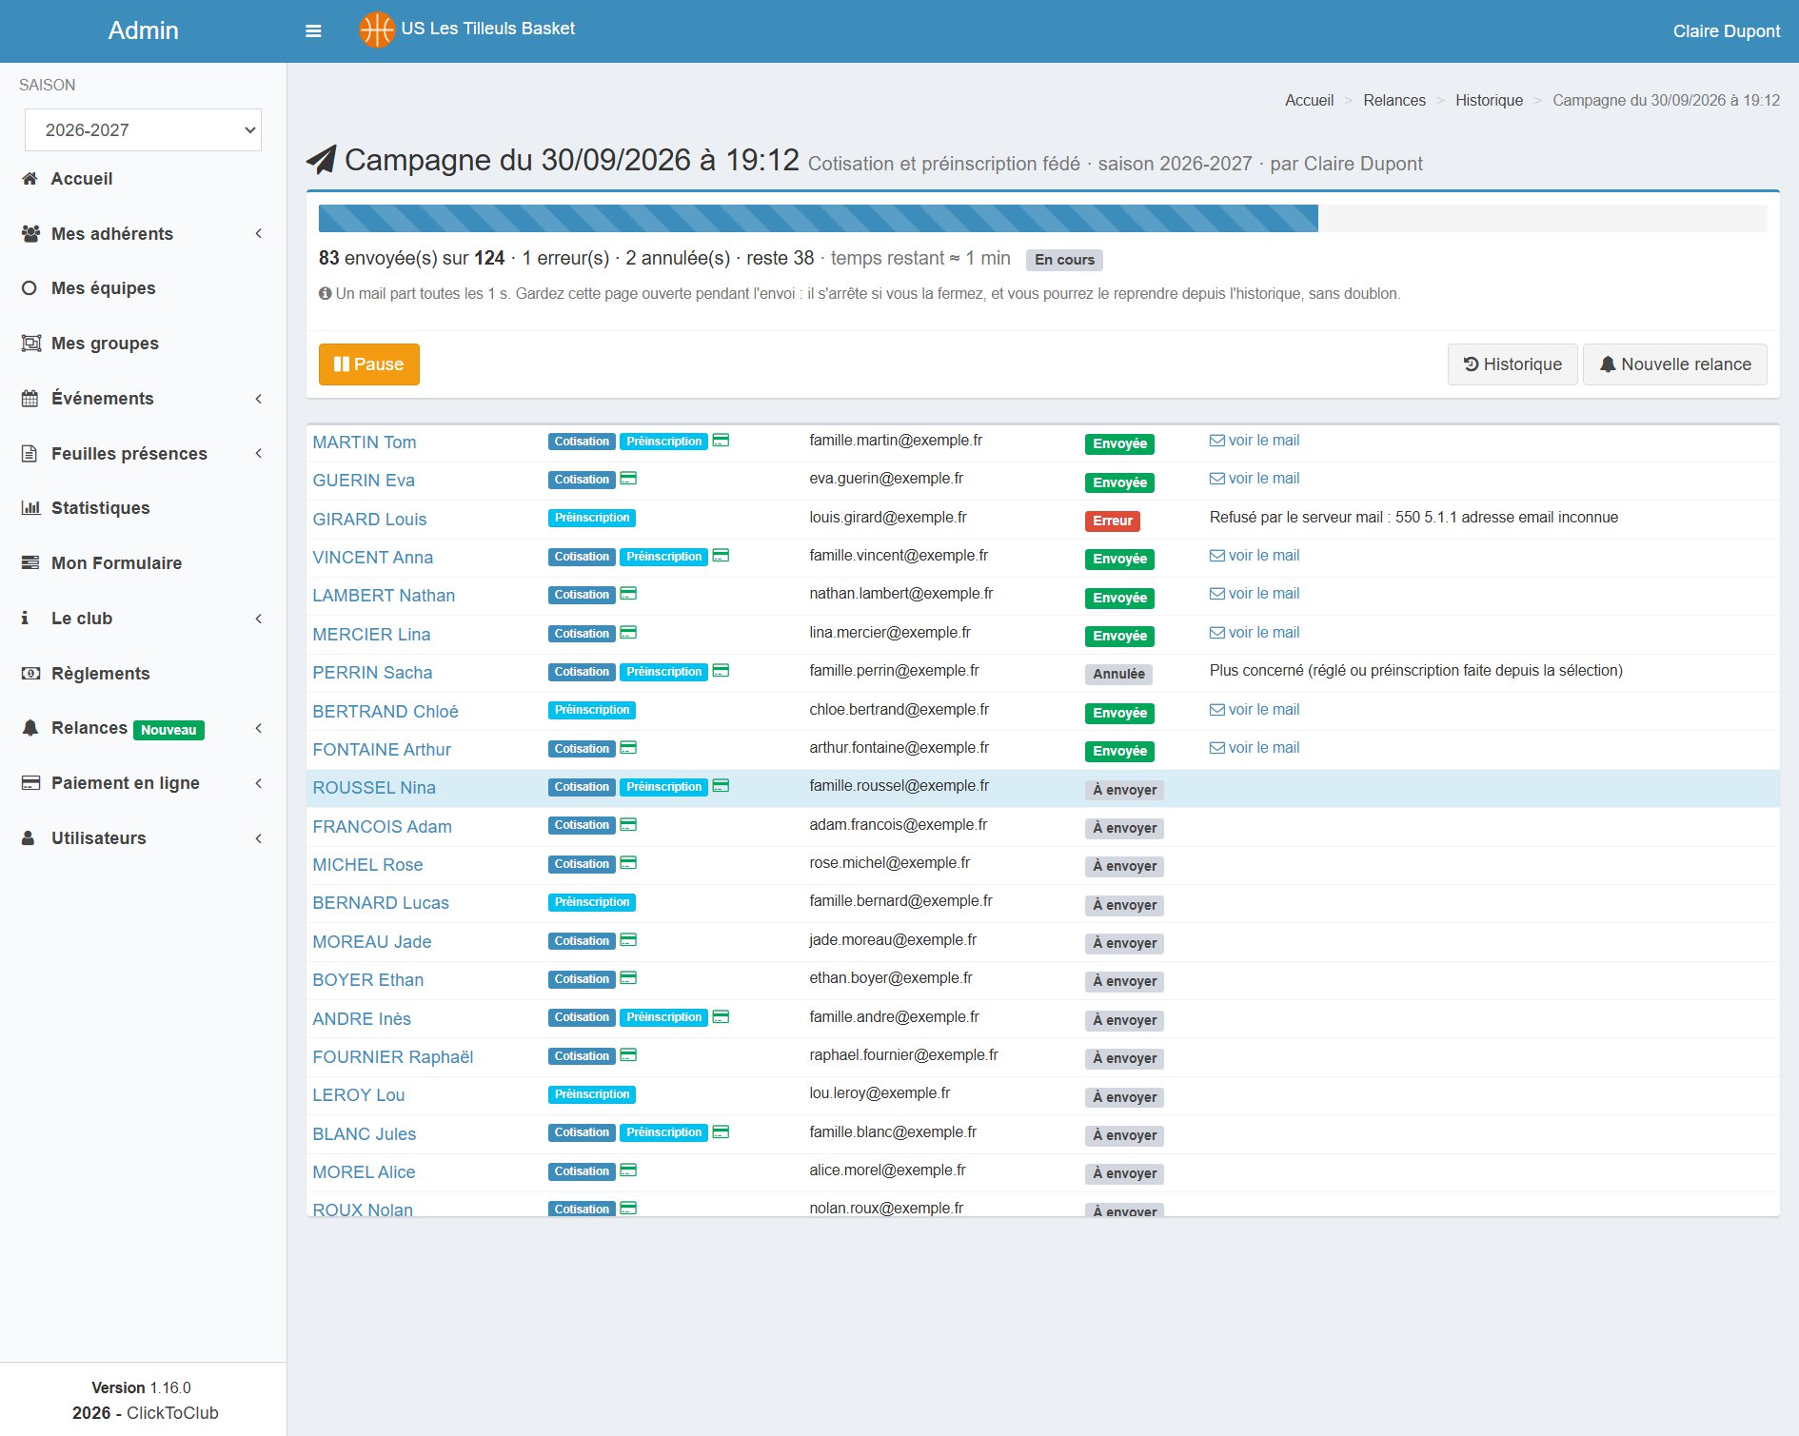Click the campaign sending progress bar

[x=1042, y=218]
